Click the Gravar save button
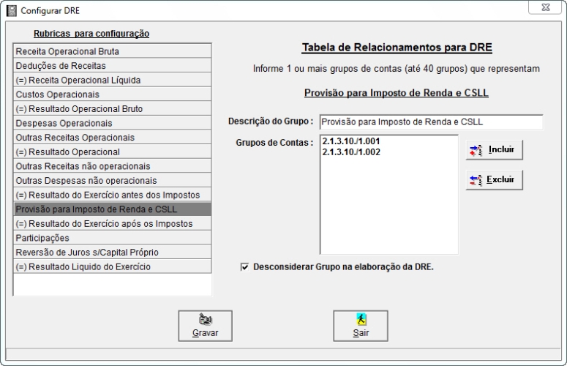The image size is (567, 366). 205,326
